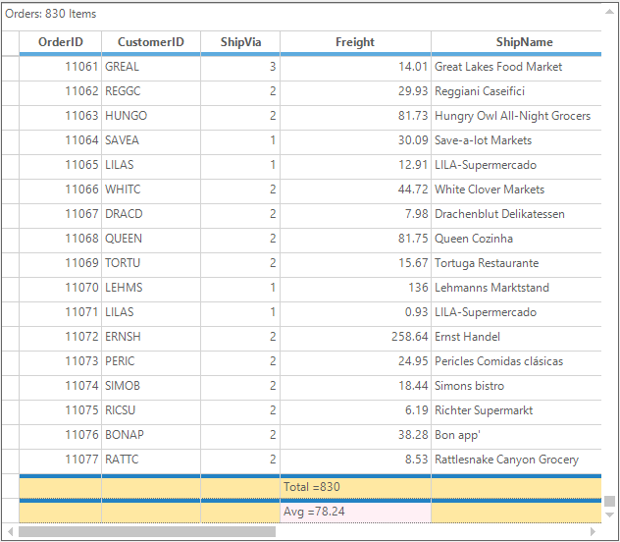
Task: Select CustomerID cell ERNSH
Action: (x=151, y=339)
